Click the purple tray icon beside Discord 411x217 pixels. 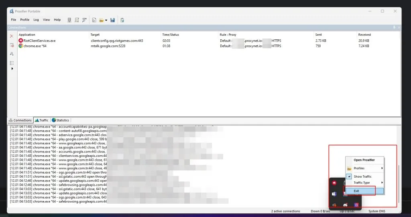click(356, 205)
